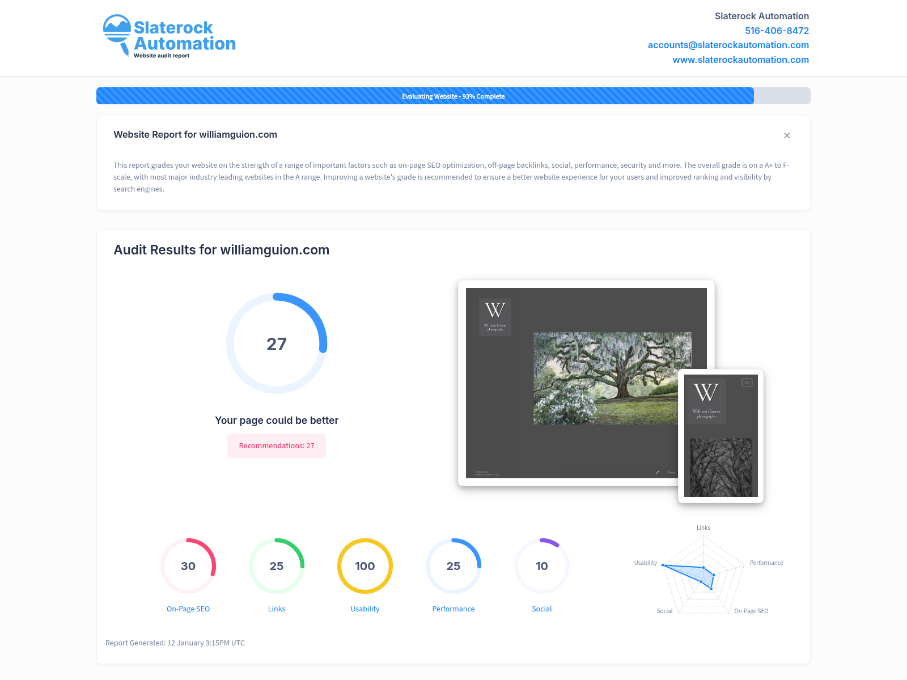Click the Usability score circle 100
This screenshot has width=907, height=680.
pos(365,566)
